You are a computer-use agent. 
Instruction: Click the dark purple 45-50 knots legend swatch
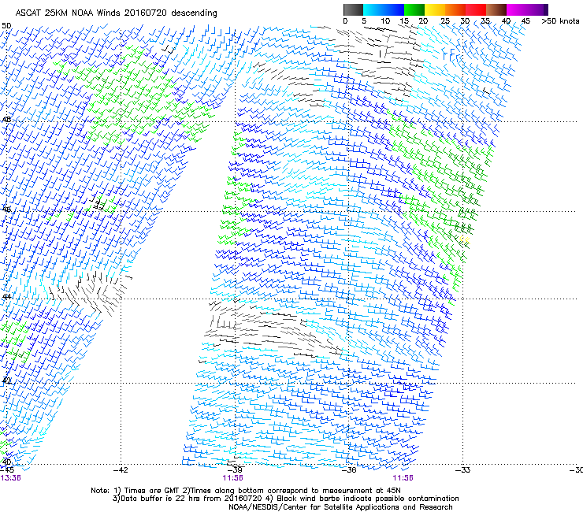[537, 9]
